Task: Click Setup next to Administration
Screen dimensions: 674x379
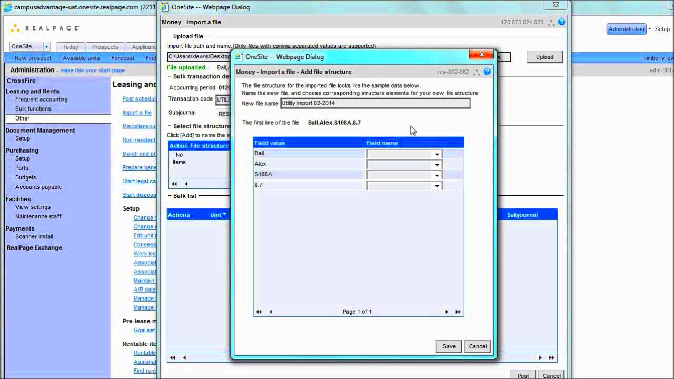Action: 662,29
